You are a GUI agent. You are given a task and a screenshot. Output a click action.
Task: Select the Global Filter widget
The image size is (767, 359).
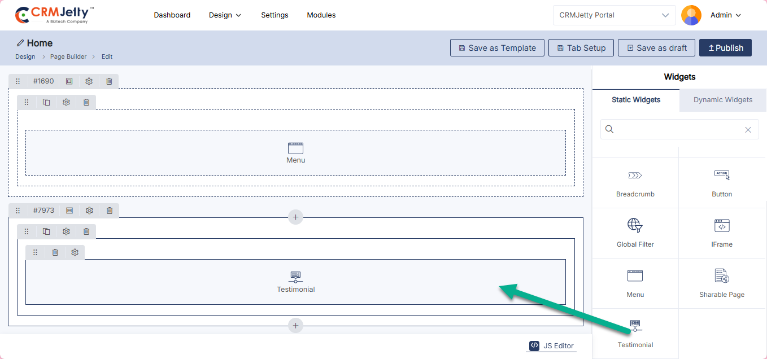point(635,233)
